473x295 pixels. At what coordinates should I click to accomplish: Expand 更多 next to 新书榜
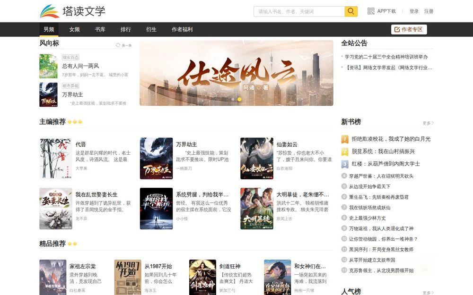[428, 123]
